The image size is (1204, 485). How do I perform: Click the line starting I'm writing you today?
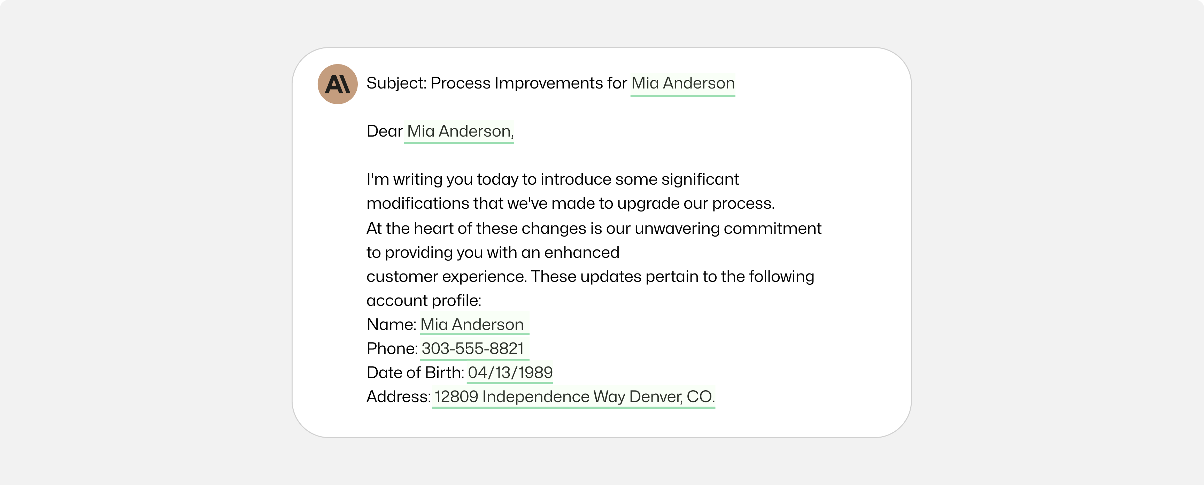point(553,179)
